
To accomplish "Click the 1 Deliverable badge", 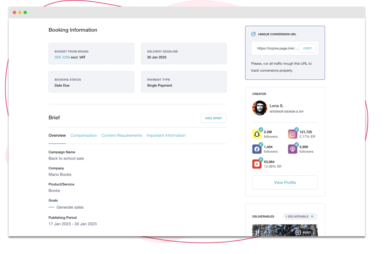I will coord(300,216).
